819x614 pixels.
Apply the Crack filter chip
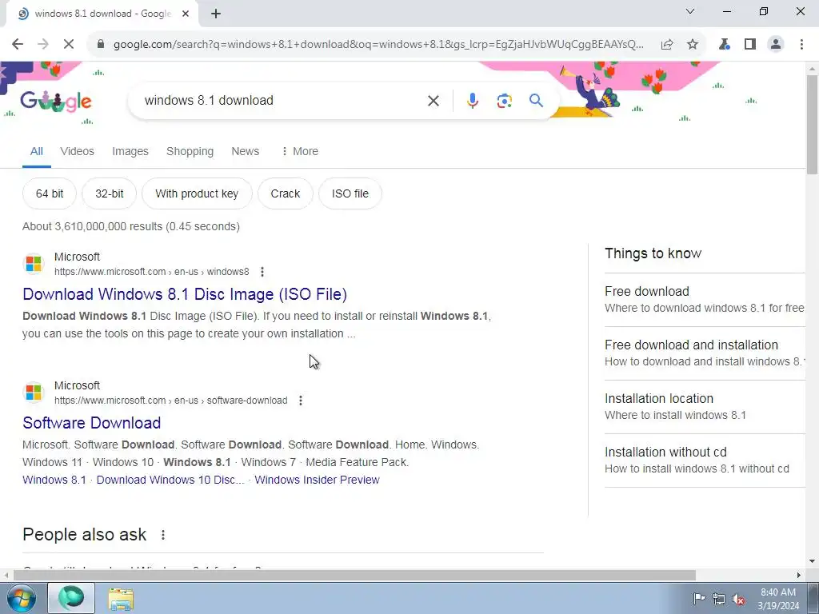pos(286,193)
